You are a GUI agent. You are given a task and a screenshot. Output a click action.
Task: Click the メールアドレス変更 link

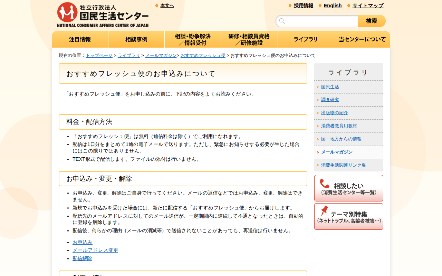pos(95,250)
